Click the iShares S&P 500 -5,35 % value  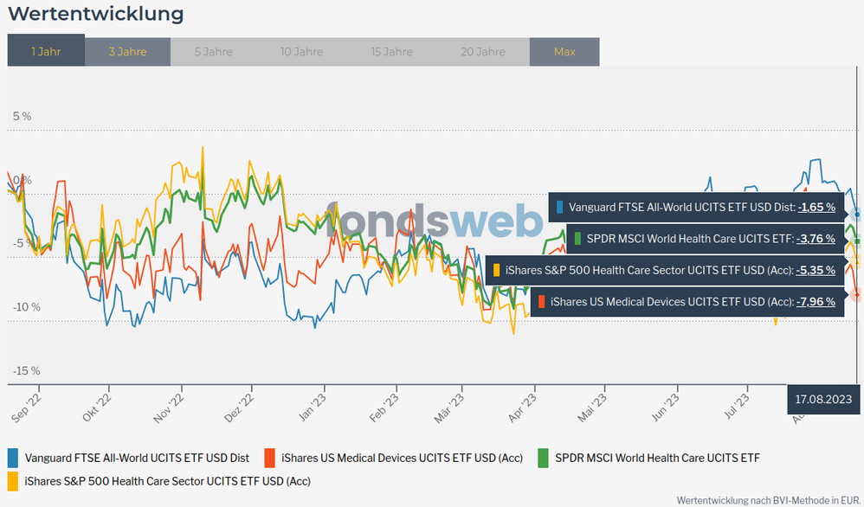(x=816, y=270)
